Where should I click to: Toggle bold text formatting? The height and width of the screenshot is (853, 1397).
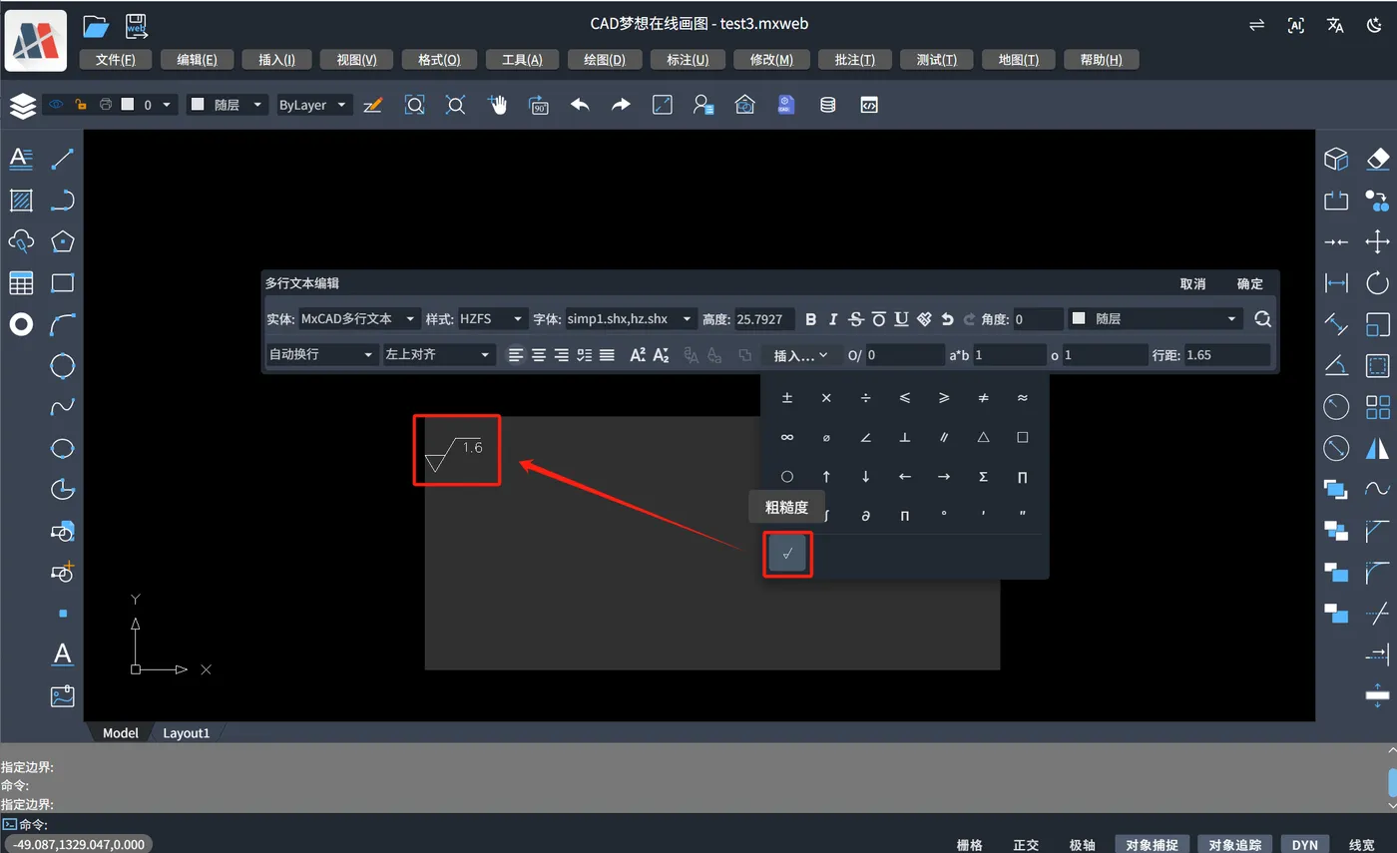coord(810,319)
